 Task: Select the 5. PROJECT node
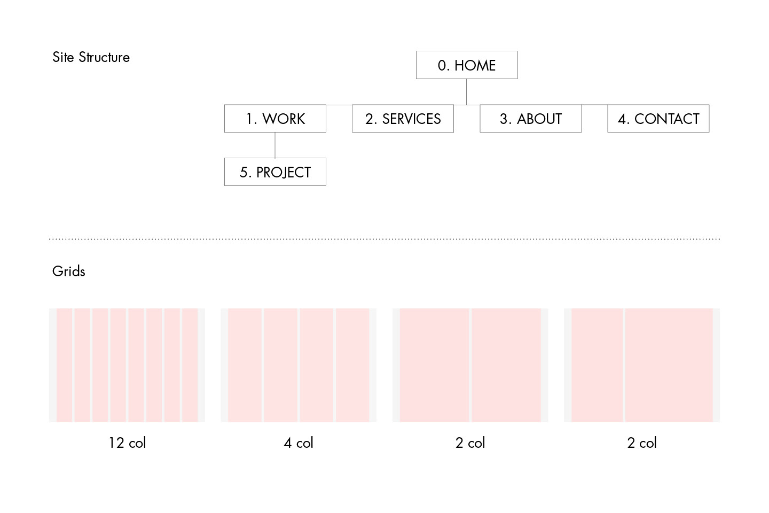(275, 172)
